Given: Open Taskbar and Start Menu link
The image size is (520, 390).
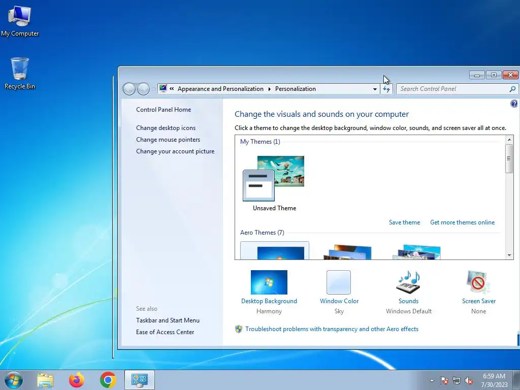Looking at the screenshot, I should 168,320.
